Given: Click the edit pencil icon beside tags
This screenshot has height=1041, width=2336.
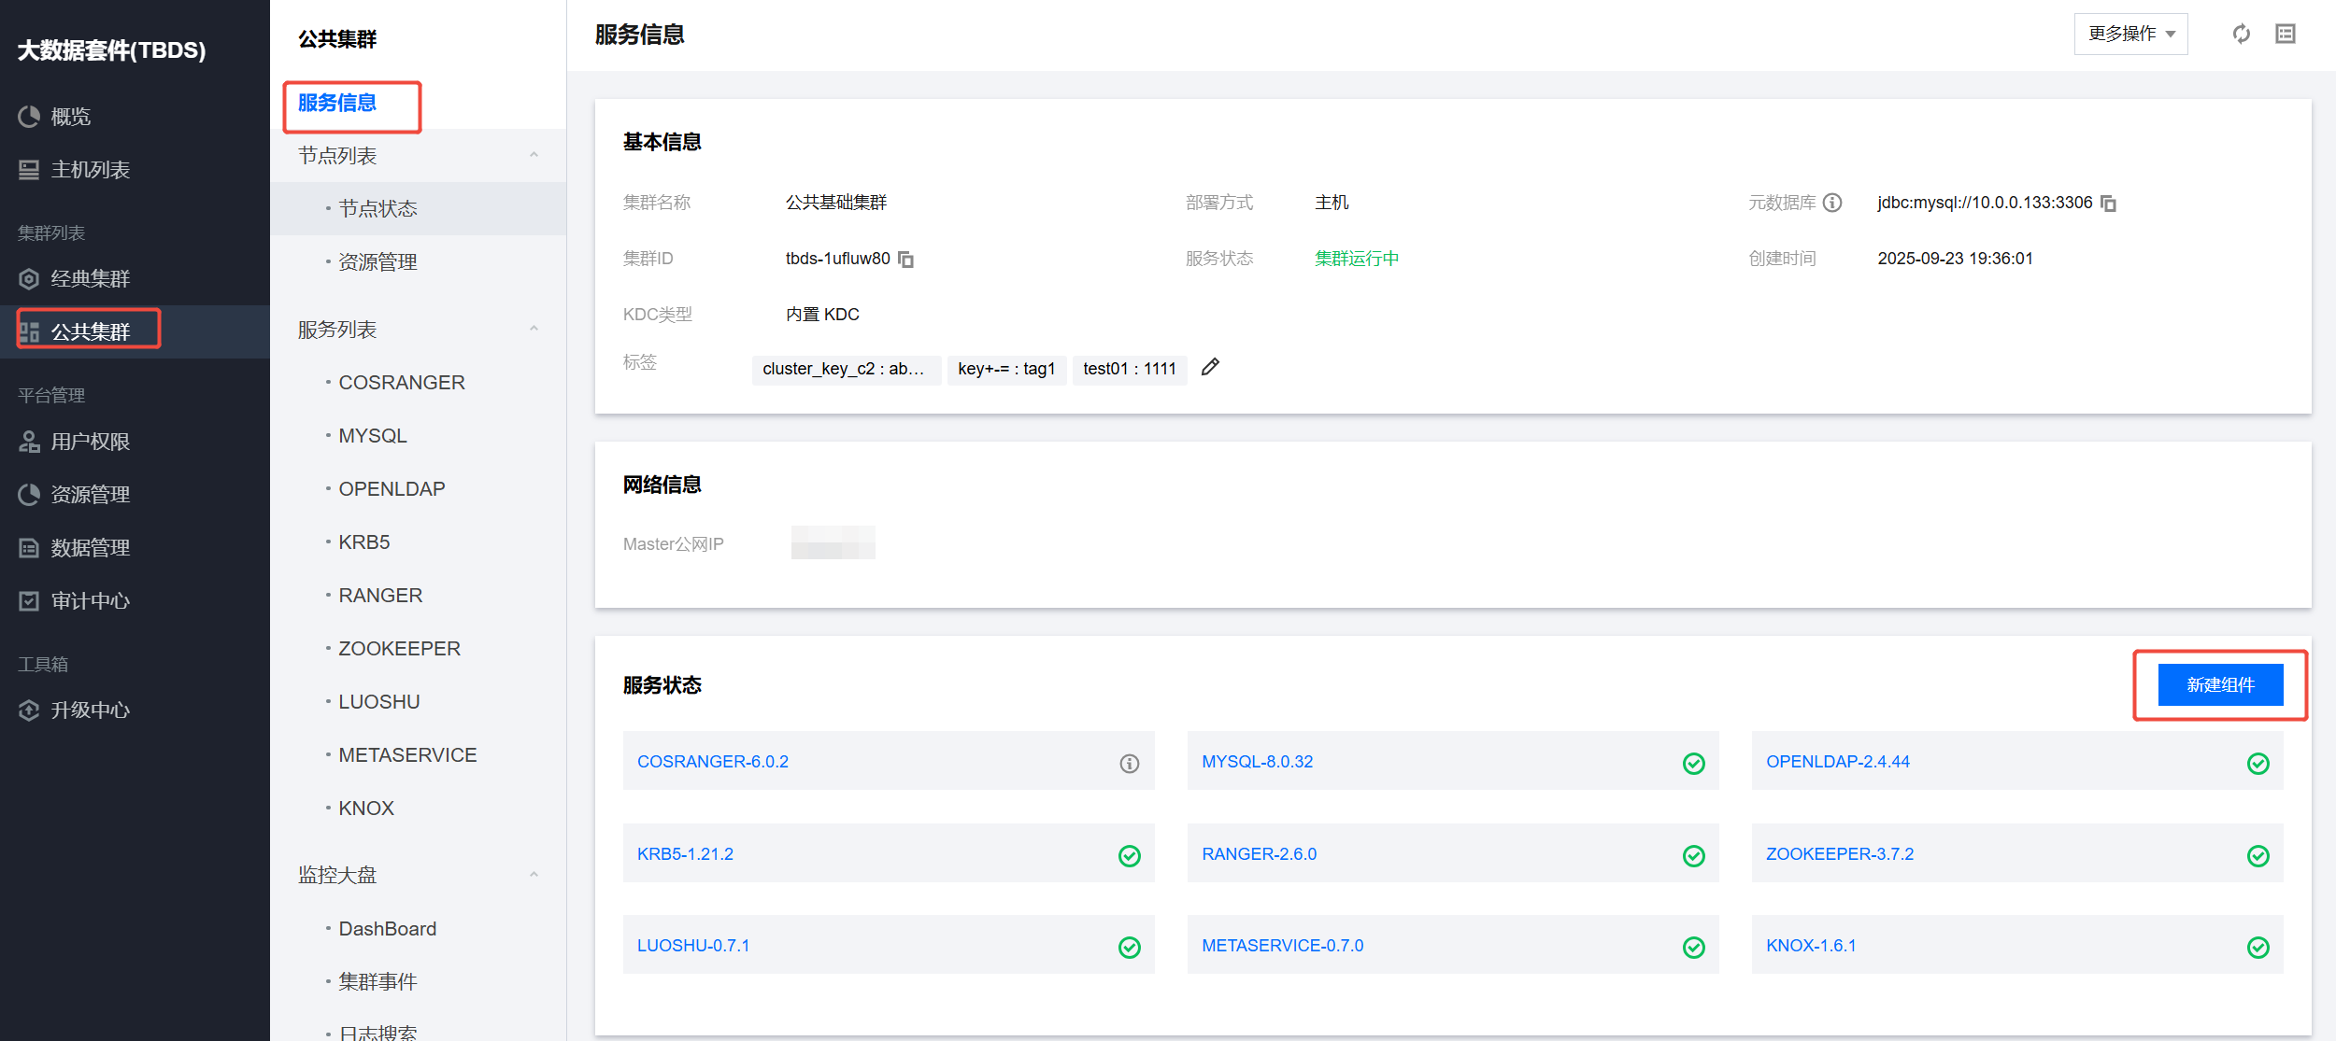Looking at the screenshot, I should click(x=1210, y=367).
